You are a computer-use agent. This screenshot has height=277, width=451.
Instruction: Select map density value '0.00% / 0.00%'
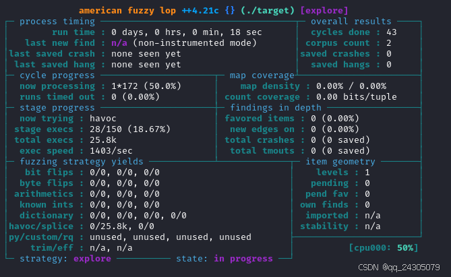coord(351,86)
